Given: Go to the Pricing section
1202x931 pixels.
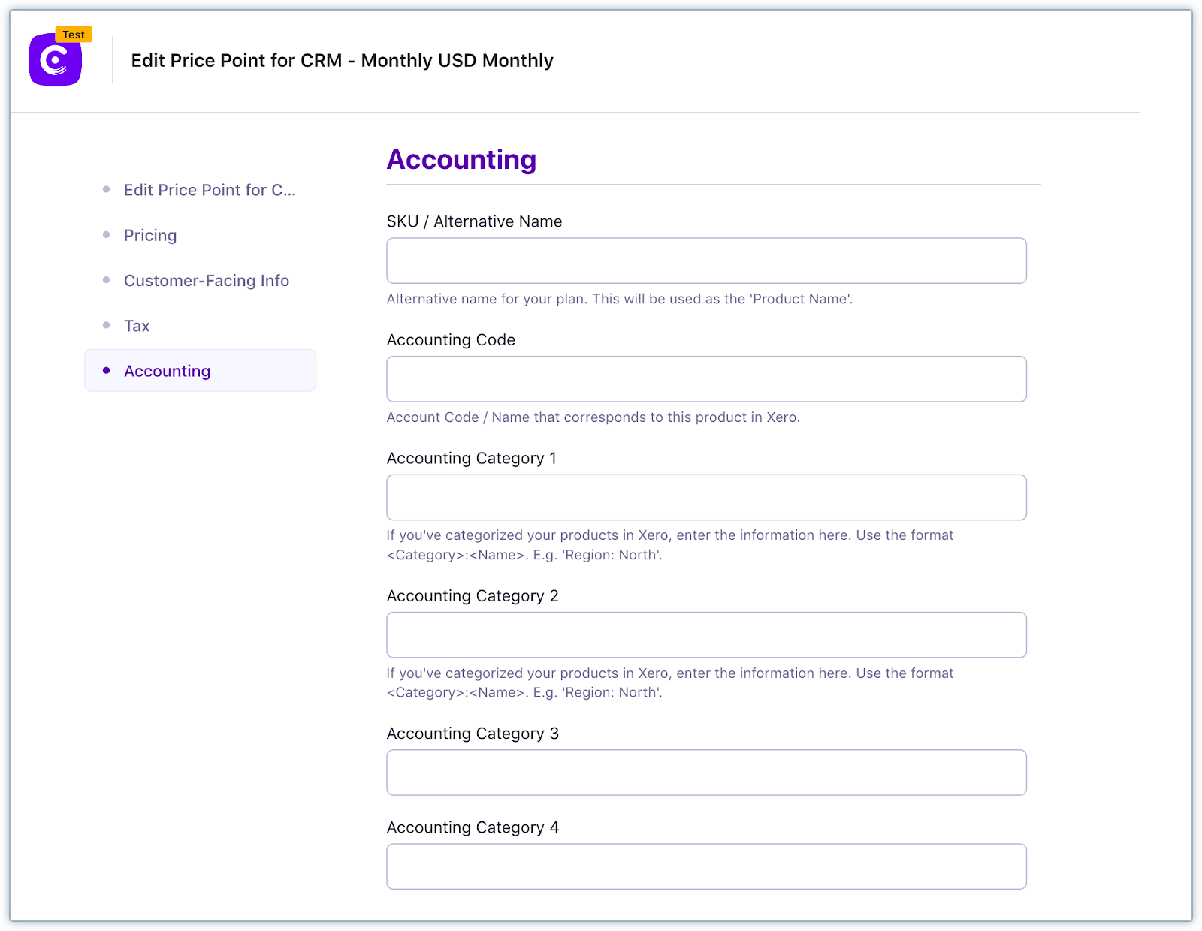Looking at the screenshot, I should click(150, 235).
